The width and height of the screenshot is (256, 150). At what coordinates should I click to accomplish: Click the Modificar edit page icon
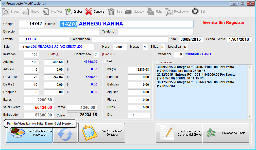(46, 12)
